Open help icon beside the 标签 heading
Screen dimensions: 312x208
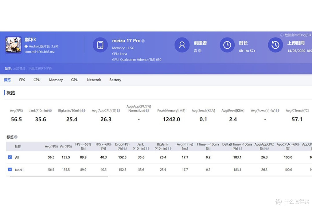pos(16,137)
